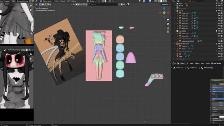Click the 3D viewport zoom magnifier icon
Image resolution: width=224 pixels, height=126 pixels.
(168, 20)
